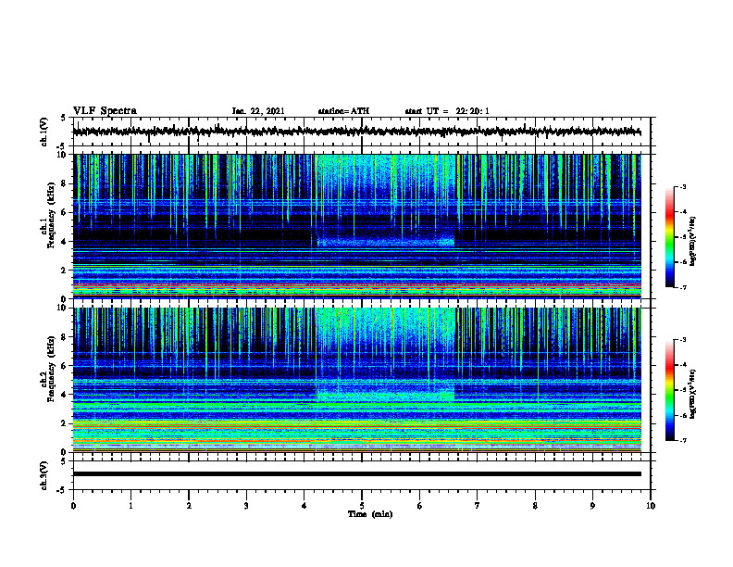The height and width of the screenshot is (567, 733).
Task: Click time axis tick label "7"
Action: point(478,506)
